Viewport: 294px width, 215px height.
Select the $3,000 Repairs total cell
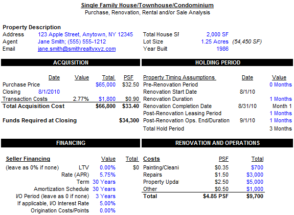click(255, 175)
